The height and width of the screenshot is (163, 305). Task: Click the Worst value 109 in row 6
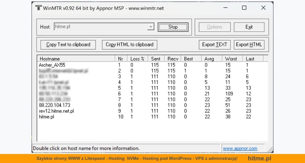(229, 94)
